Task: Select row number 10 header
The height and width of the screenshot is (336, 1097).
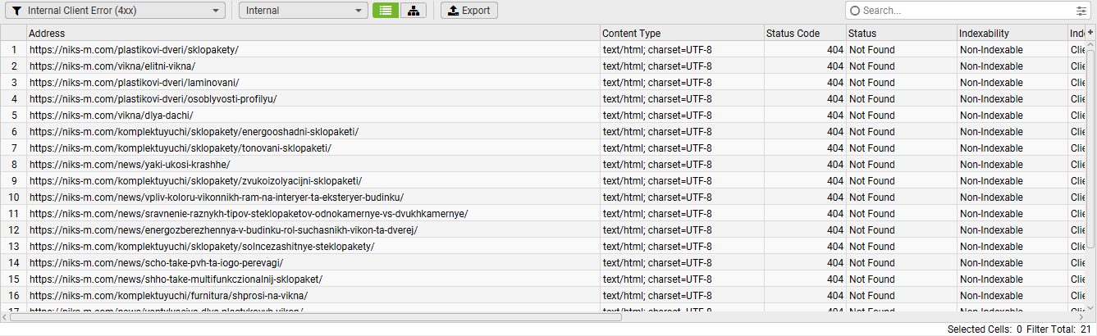Action: (13, 198)
